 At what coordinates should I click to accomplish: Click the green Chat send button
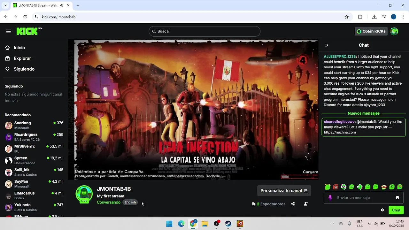click(396, 210)
